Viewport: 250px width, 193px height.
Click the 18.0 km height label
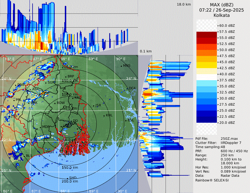(184, 4)
